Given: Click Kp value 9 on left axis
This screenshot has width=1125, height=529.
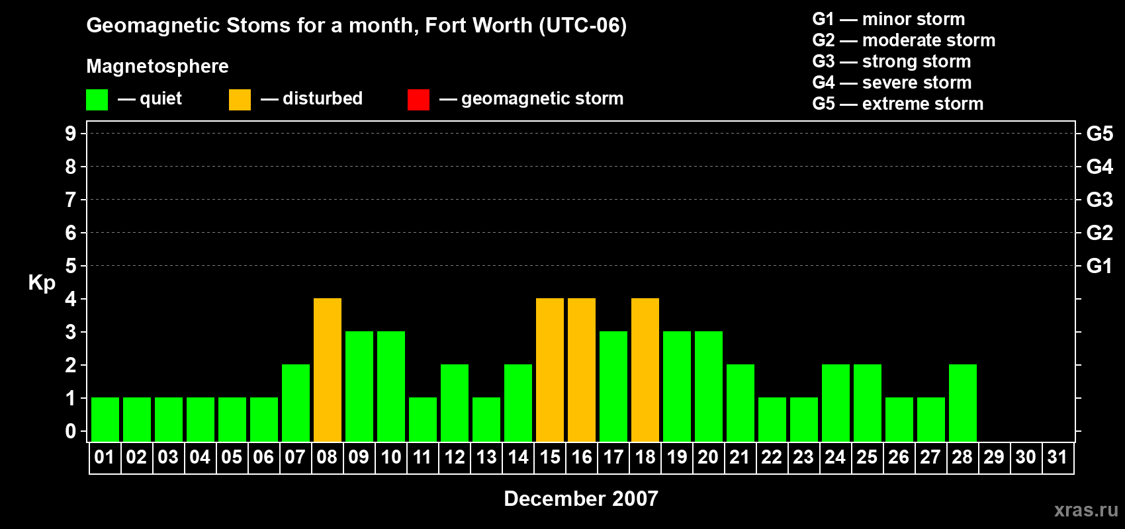Looking at the screenshot, I should (x=71, y=134).
